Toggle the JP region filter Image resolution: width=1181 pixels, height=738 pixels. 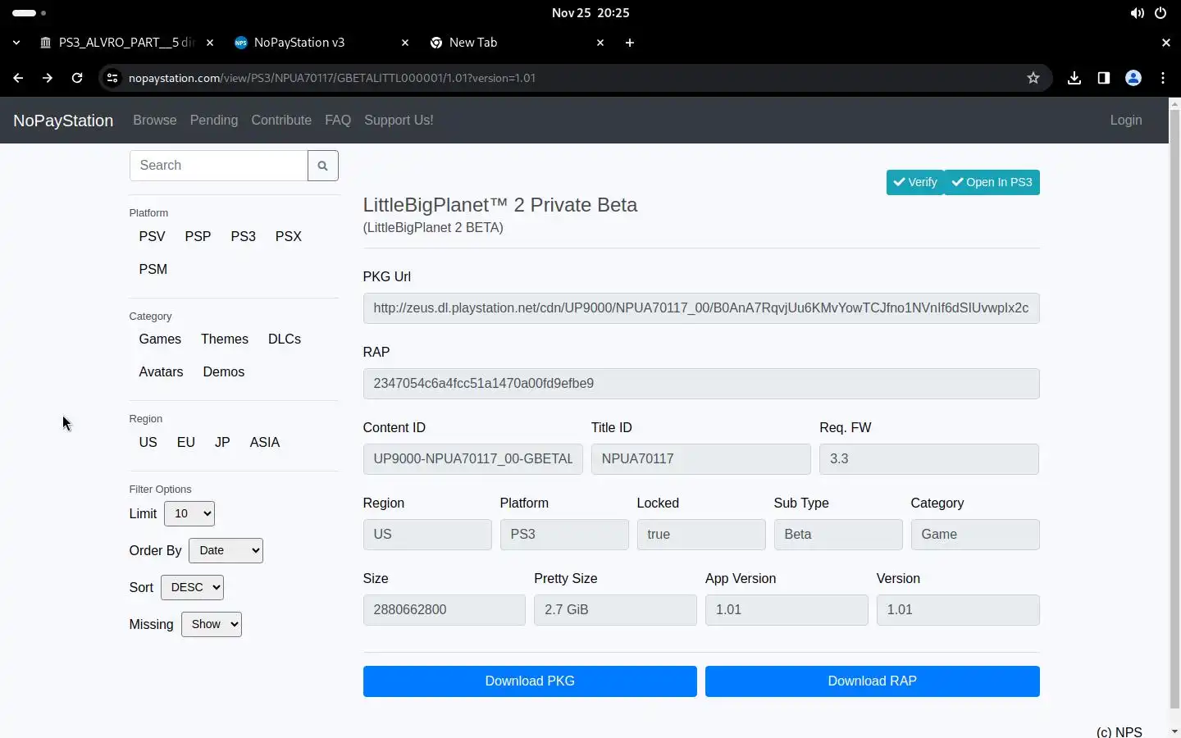222,442
